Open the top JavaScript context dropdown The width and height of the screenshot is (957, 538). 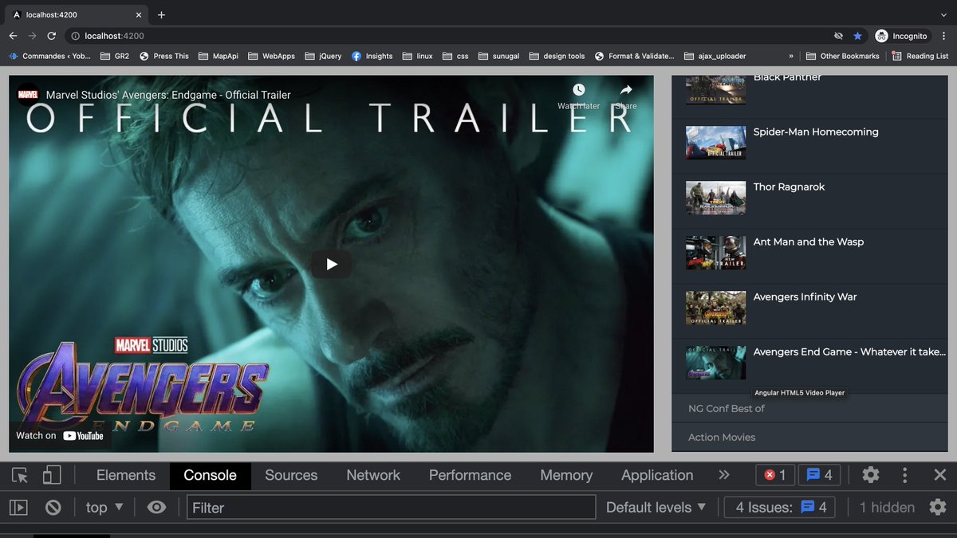coord(104,508)
